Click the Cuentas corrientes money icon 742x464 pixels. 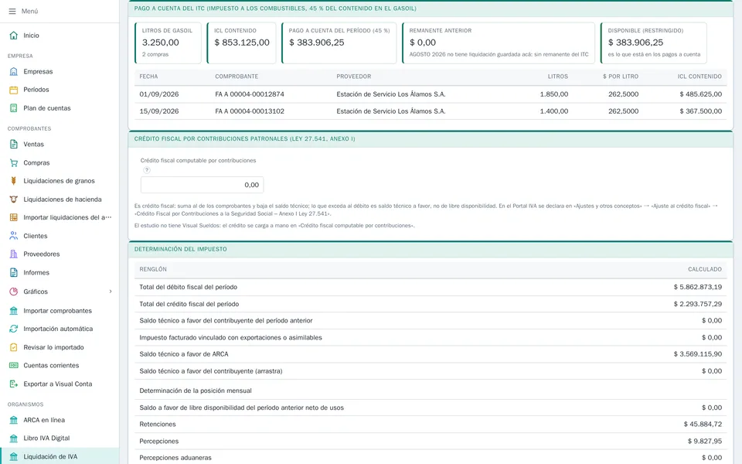point(14,366)
